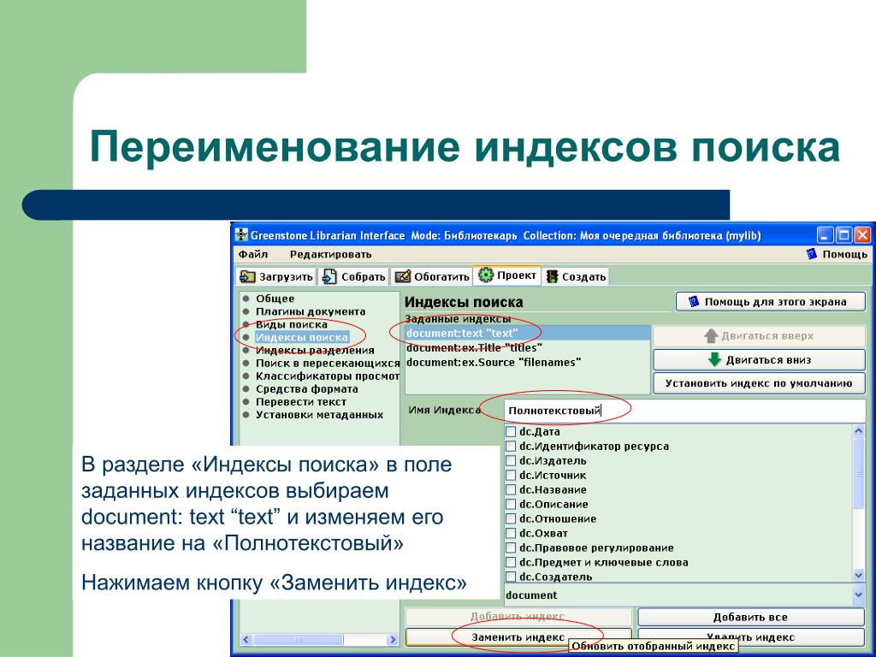Select index document:ex.Title "titles"

click(x=527, y=348)
